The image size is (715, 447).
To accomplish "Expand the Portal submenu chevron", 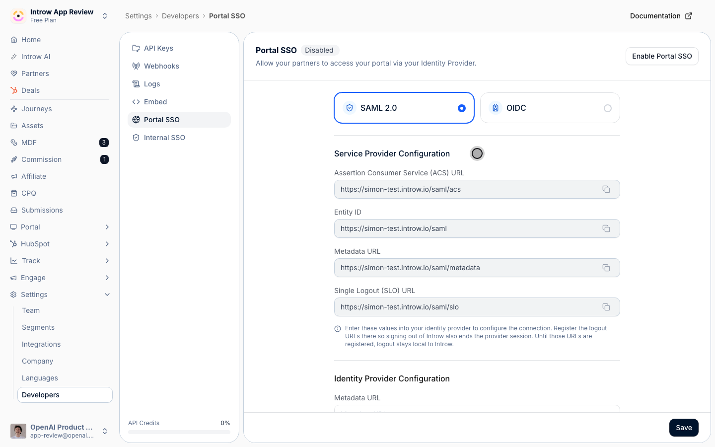I will pyautogui.click(x=107, y=227).
